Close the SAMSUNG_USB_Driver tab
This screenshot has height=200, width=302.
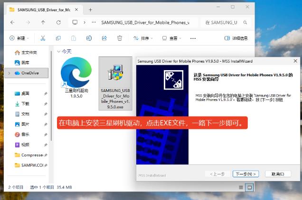(76, 9)
